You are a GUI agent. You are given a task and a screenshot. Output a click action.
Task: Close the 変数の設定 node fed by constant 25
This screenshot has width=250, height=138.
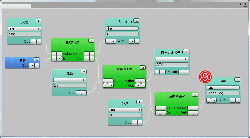143,68
